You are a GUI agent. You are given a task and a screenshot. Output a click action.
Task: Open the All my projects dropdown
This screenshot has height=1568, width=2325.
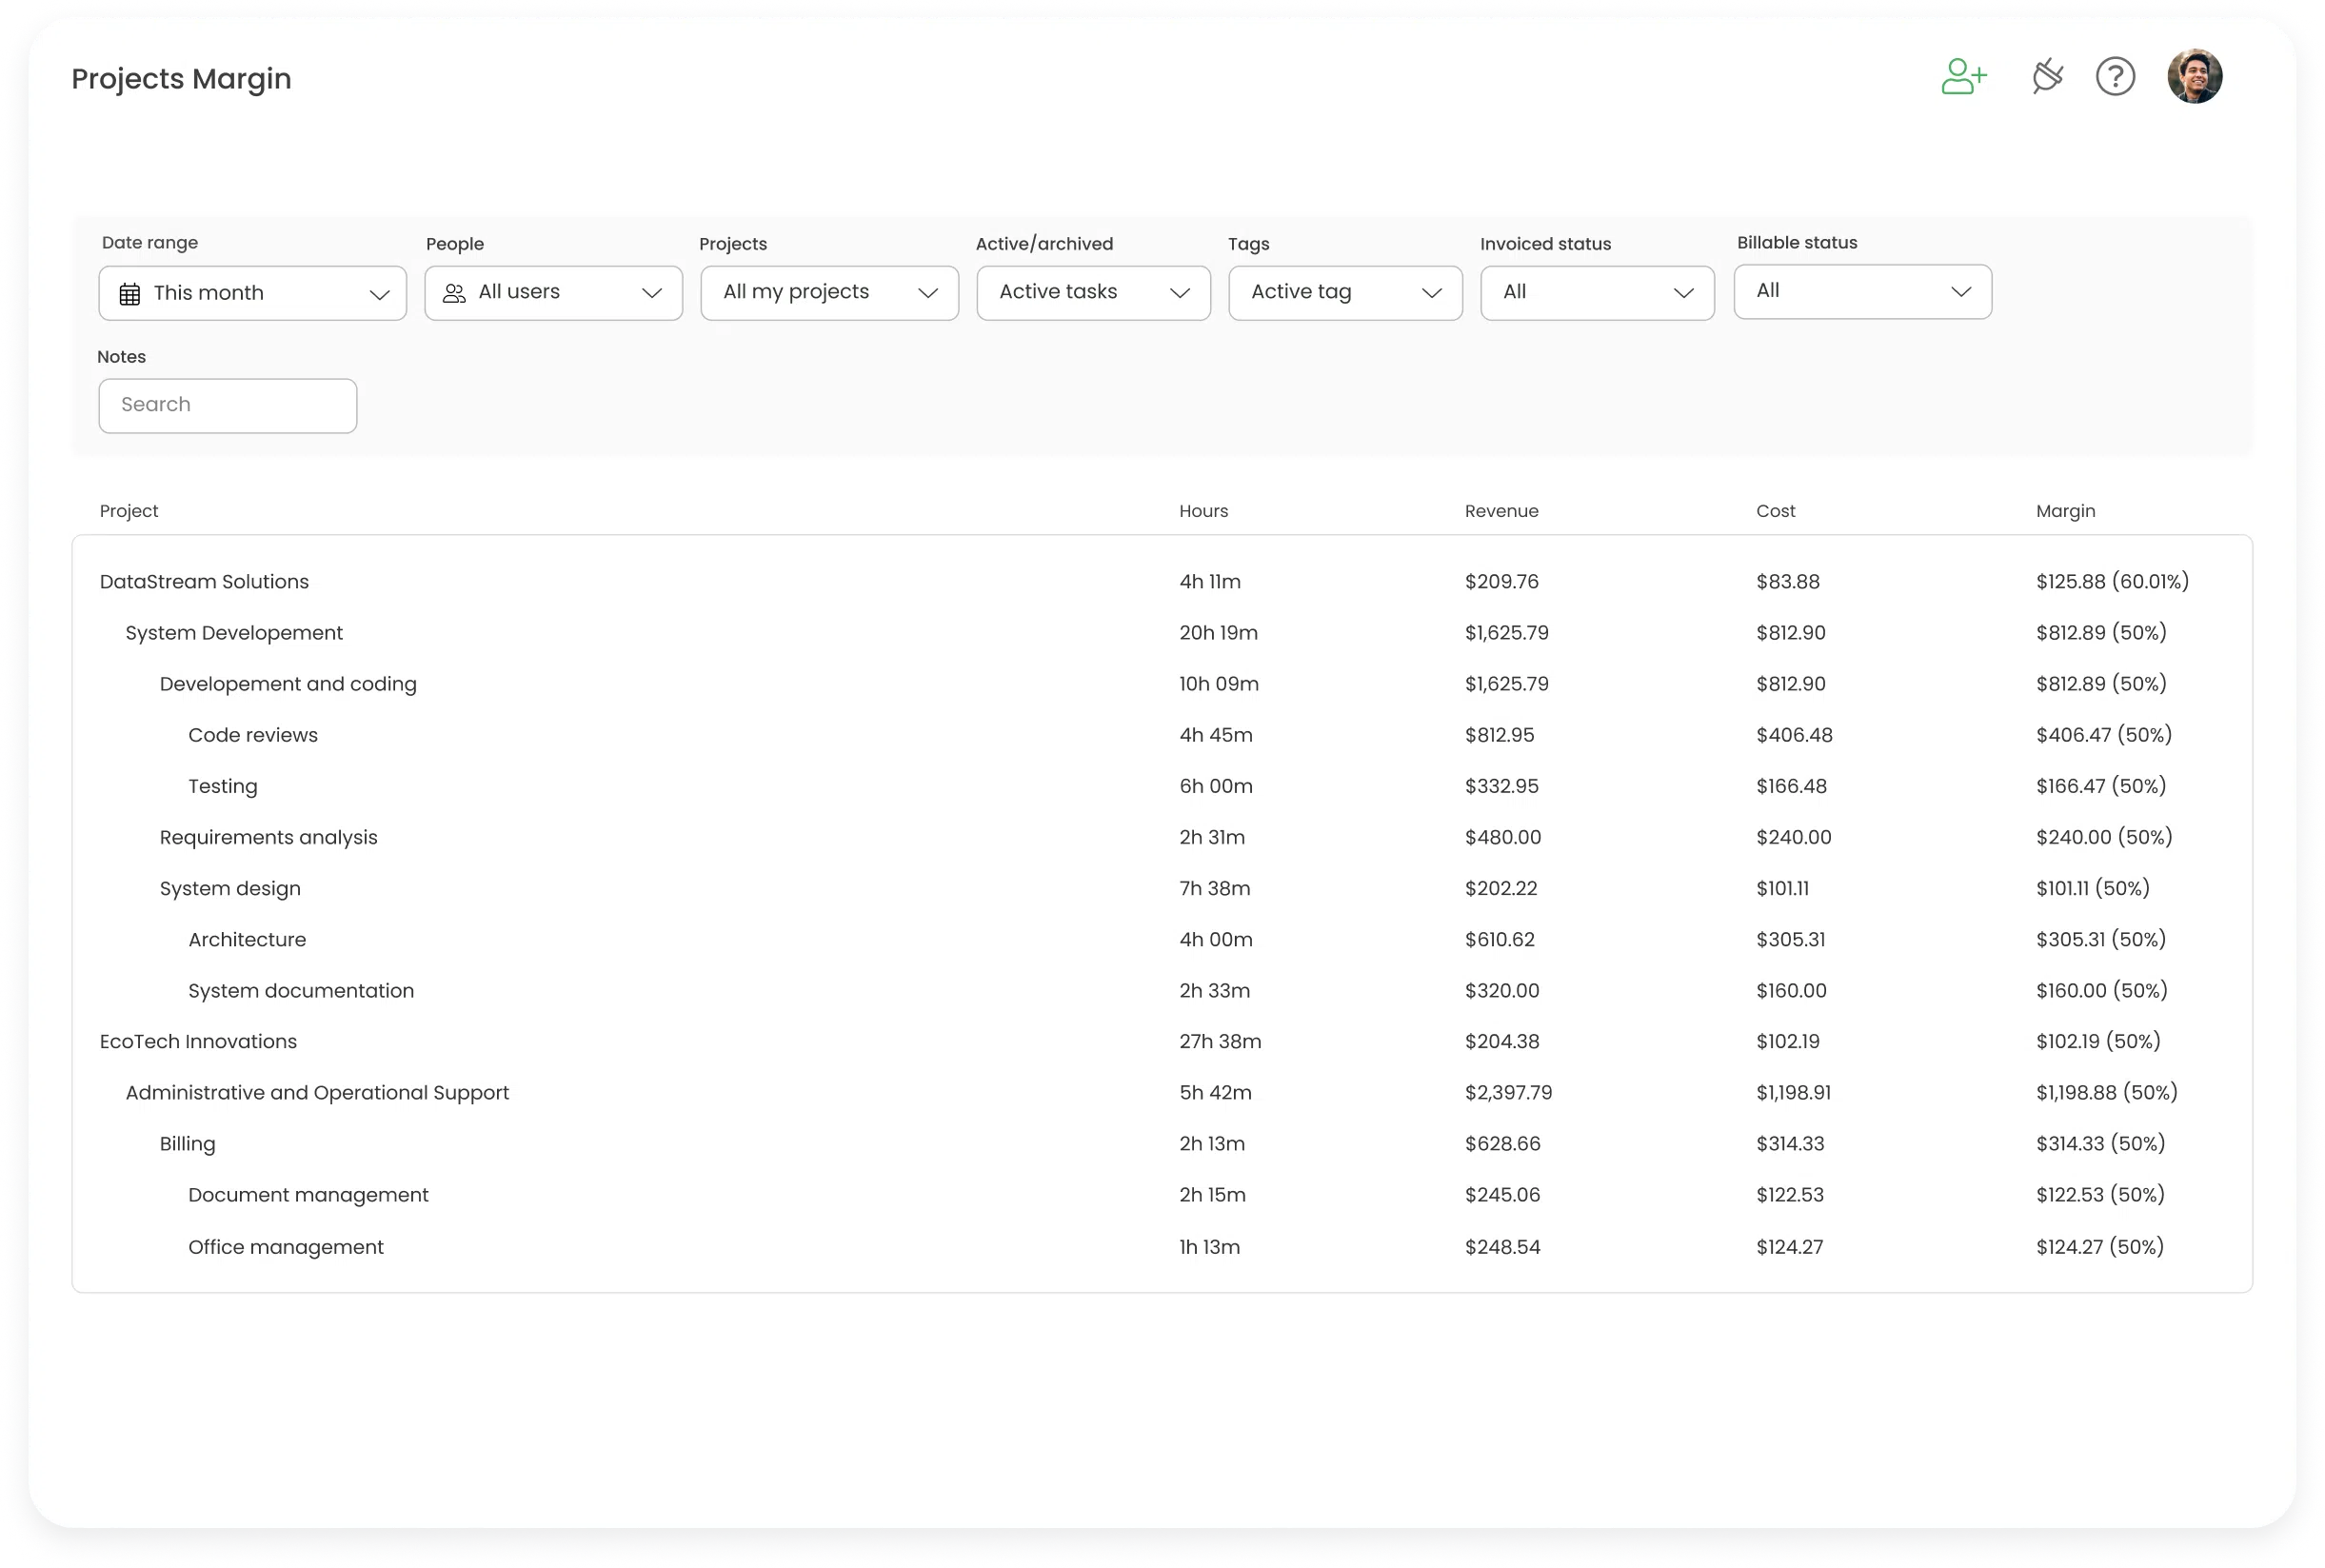tap(830, 293)
